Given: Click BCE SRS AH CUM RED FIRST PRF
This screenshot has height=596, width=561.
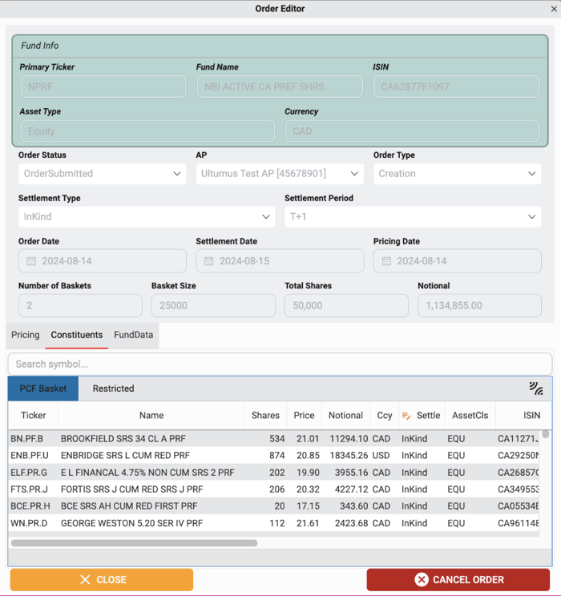Looking at the screenshot, I should click(129, 506).
